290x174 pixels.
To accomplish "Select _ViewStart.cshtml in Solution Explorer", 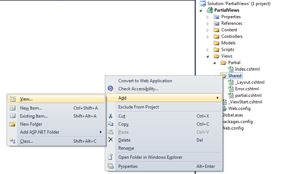I will pyautogui.click(x=246, y=102).
